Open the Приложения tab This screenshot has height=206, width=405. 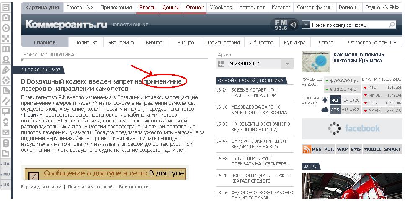[116, 8]
